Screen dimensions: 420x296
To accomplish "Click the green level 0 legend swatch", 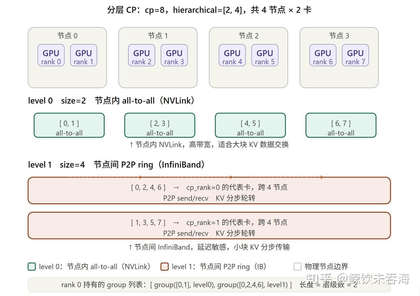I will tap(32, 267).
